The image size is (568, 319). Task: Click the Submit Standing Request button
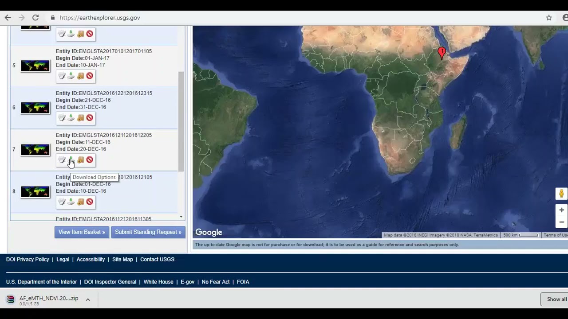click(148, 232)
